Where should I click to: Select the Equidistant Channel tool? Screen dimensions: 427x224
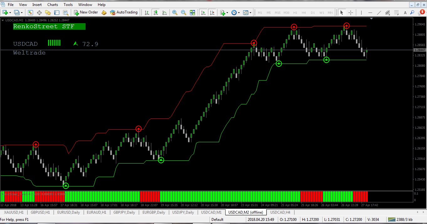[388, 13]
